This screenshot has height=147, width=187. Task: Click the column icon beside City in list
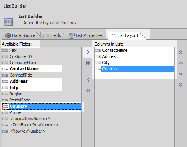98,63
